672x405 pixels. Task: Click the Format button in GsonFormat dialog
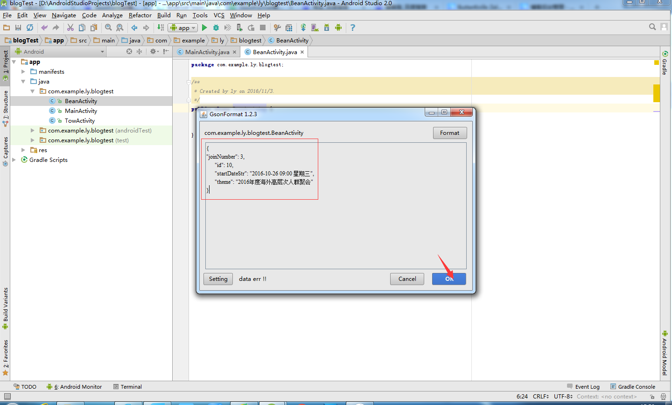click(450, 133)
